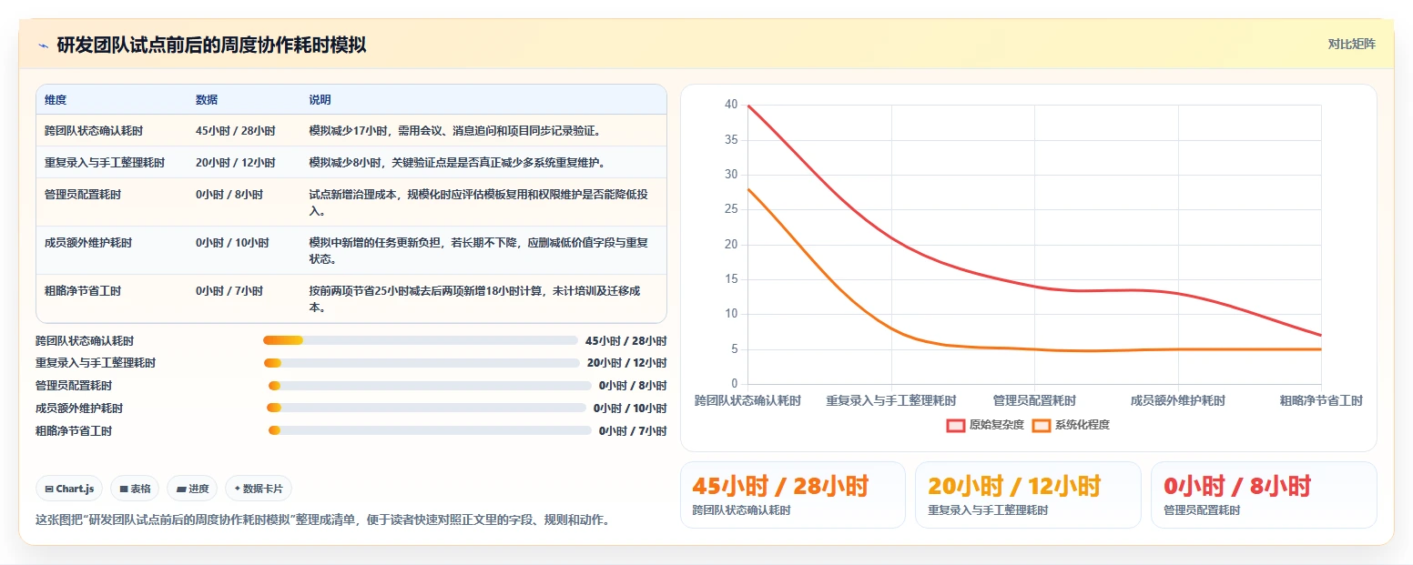Select table cell 管理员配置耗时 in the 维度 column
The image size is (1413, 565).
tap(83, 195)
